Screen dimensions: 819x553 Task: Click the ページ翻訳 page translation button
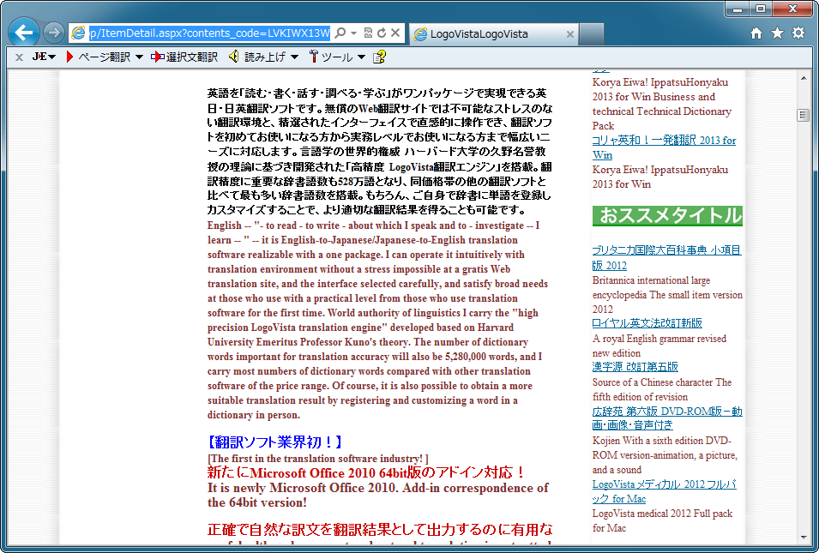coord(99,57)
